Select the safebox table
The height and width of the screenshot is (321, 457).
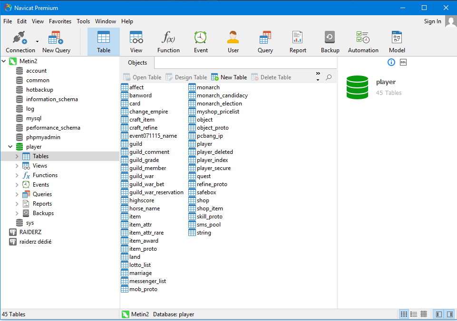tap(206, 192)
